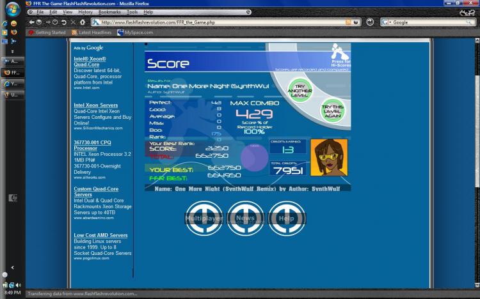This screenshot has height=299, width=480.
Task: Launch Firefox from Quick Launch
Action: coord(13,32)
